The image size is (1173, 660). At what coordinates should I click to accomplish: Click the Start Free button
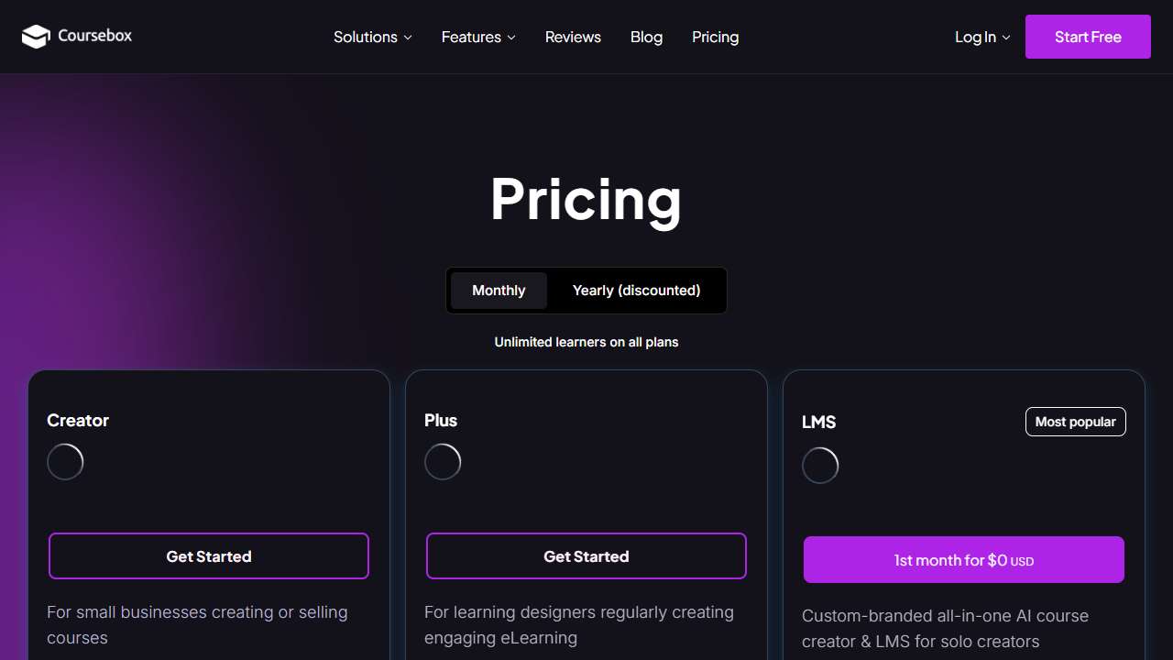(1088, 37)
